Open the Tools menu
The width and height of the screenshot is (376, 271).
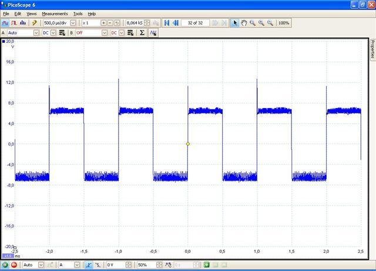coord(78,14)
